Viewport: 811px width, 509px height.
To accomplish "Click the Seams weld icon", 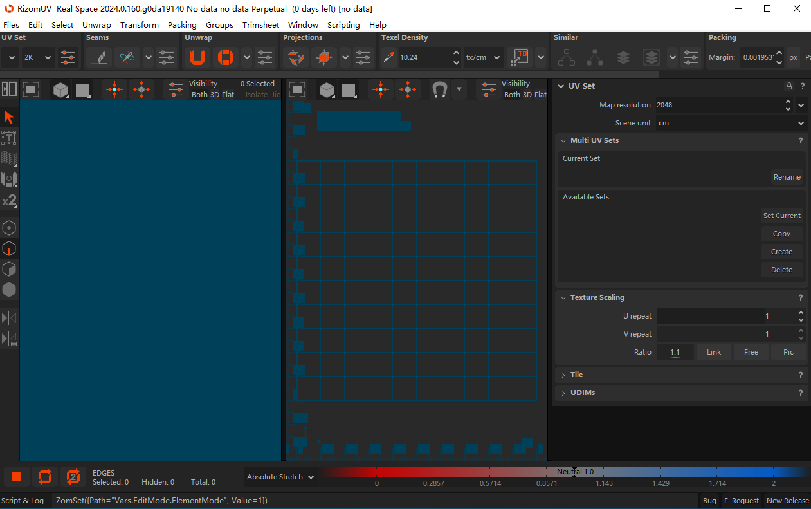I will point(127,57).
